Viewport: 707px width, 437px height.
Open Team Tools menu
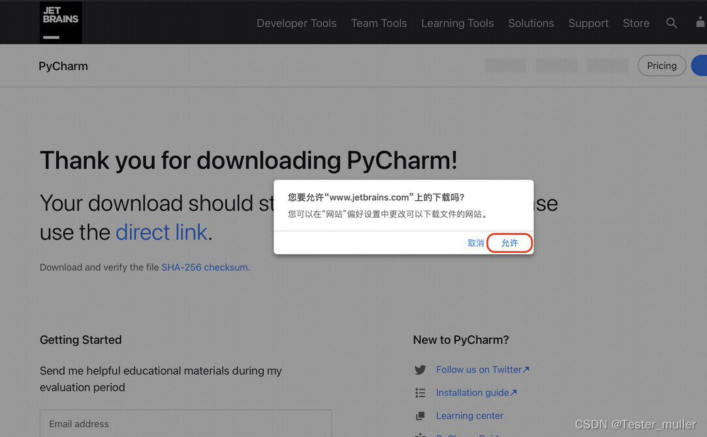[379, 23]
